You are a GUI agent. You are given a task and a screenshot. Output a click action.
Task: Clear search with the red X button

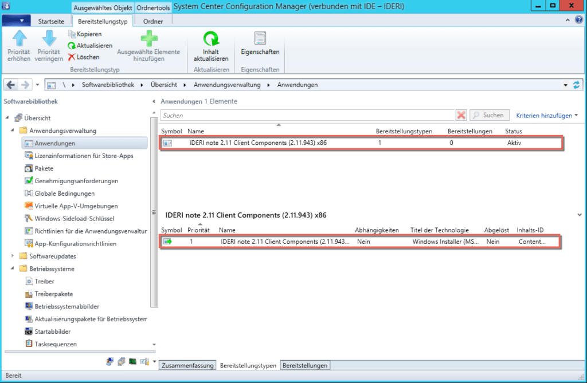461,115
